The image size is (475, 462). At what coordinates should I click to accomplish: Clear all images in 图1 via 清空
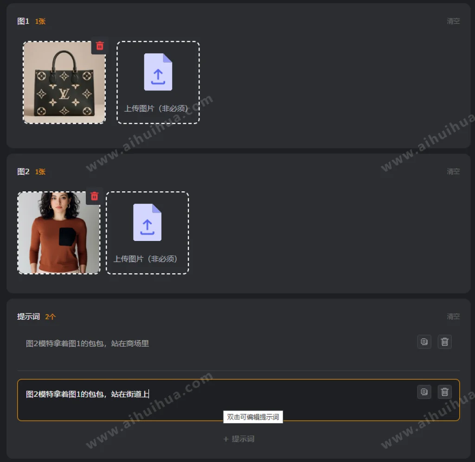pos(453,21)
